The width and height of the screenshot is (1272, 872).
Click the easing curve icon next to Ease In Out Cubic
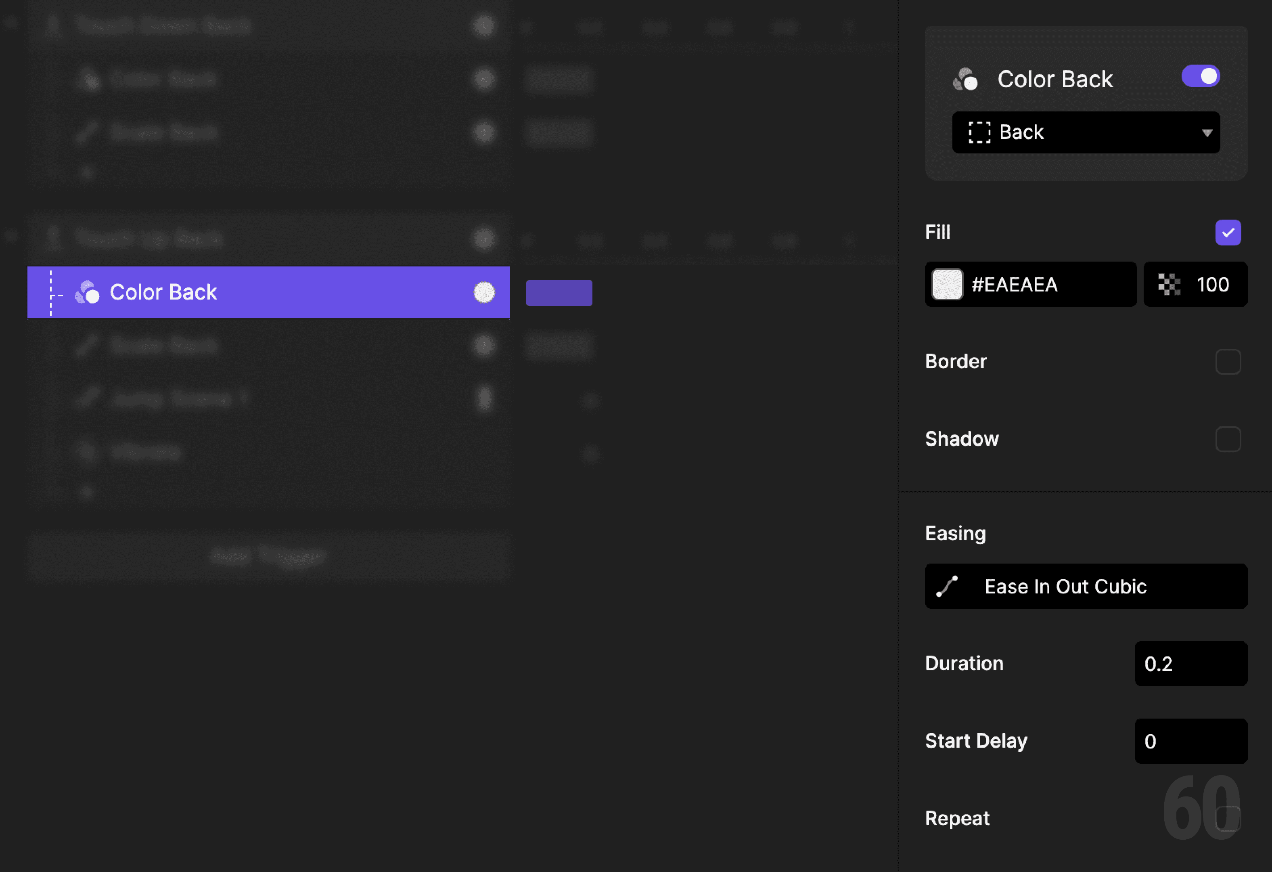[946, 586]
